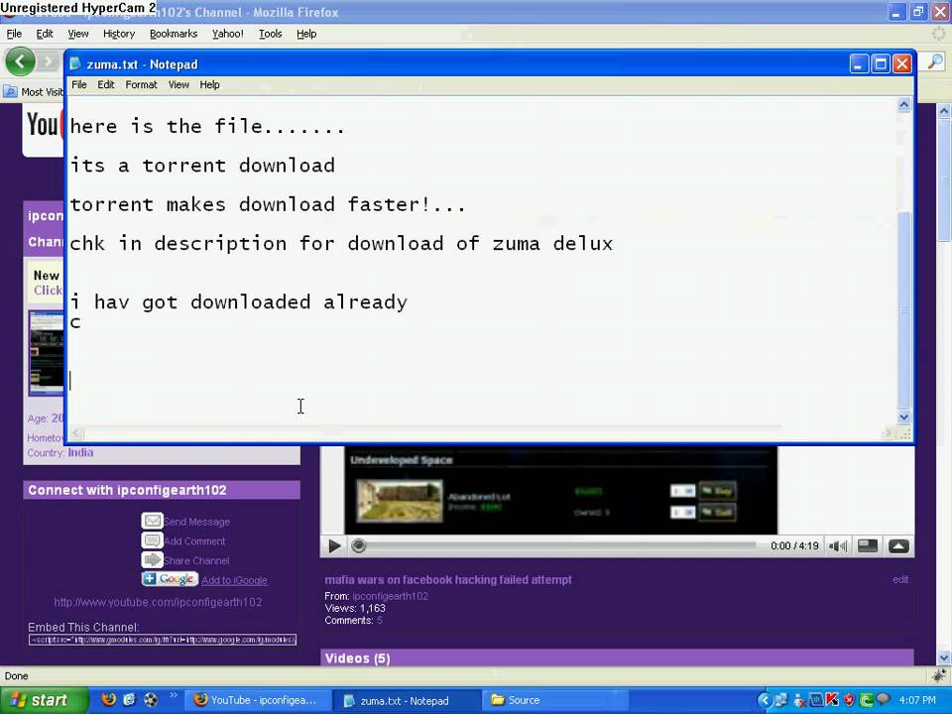Click the Send Message link
Screen dimensions: 952x714
[196, 522]
